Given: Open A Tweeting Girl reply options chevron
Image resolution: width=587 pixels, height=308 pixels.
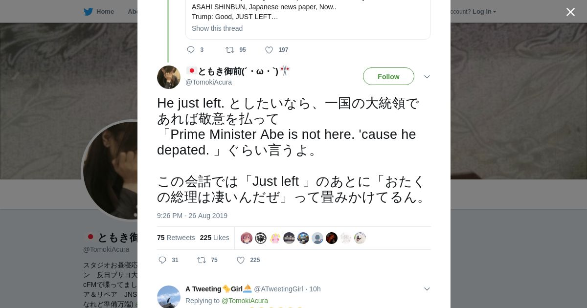Looking at the screenshot, I should click(x=427, y=289).
